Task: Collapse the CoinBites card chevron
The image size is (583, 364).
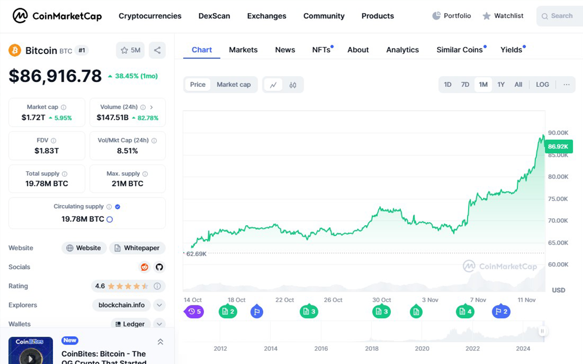Action: (x=160, y=342)
